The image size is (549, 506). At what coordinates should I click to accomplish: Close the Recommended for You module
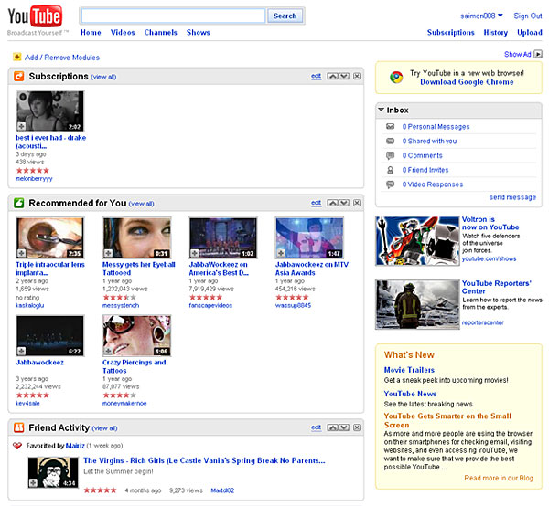coord(357,203)
